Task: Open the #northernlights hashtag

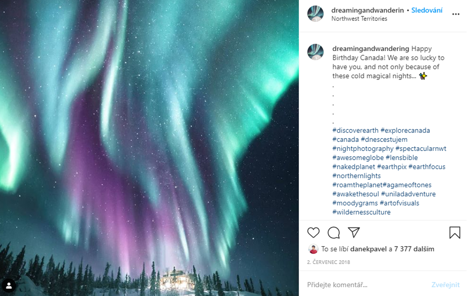Action: tap(357, 176)
